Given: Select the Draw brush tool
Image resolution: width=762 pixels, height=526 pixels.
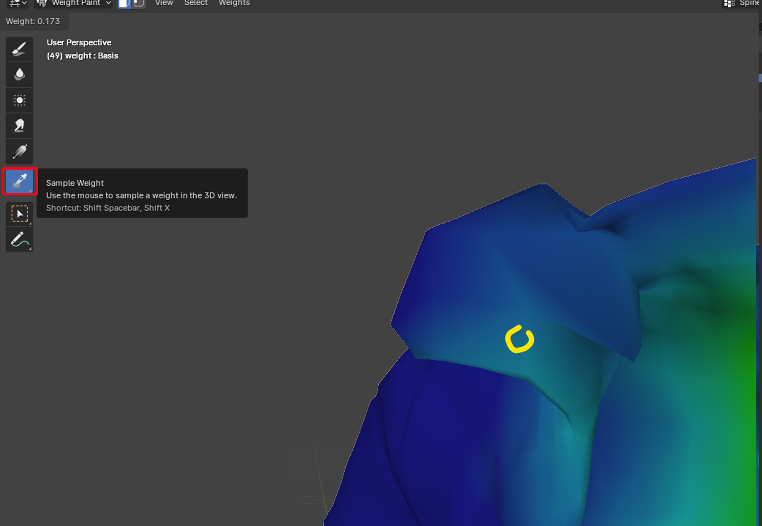Looking at the screenshot, I should (x=19, y=49).
